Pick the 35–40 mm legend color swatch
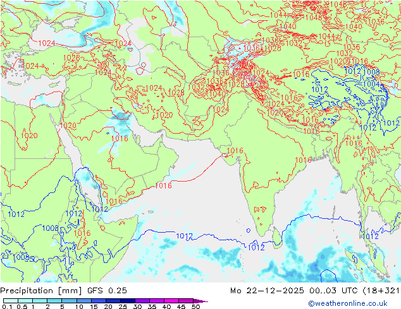The image size is (401, 309). (x=156, y=301)
